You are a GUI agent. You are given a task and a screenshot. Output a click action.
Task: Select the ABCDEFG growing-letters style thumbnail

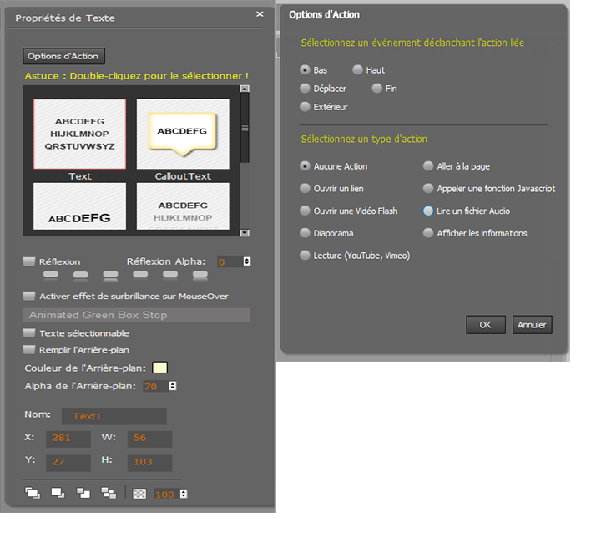79,206
